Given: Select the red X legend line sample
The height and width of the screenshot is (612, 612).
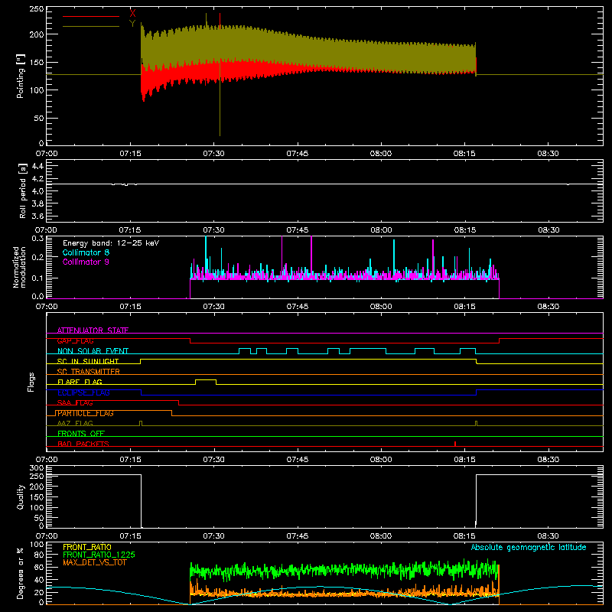Looking at the screenshot, I should (91, 16).
